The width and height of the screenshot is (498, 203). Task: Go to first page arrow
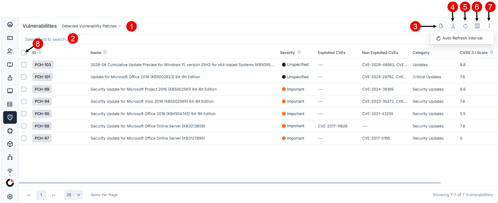28,195
